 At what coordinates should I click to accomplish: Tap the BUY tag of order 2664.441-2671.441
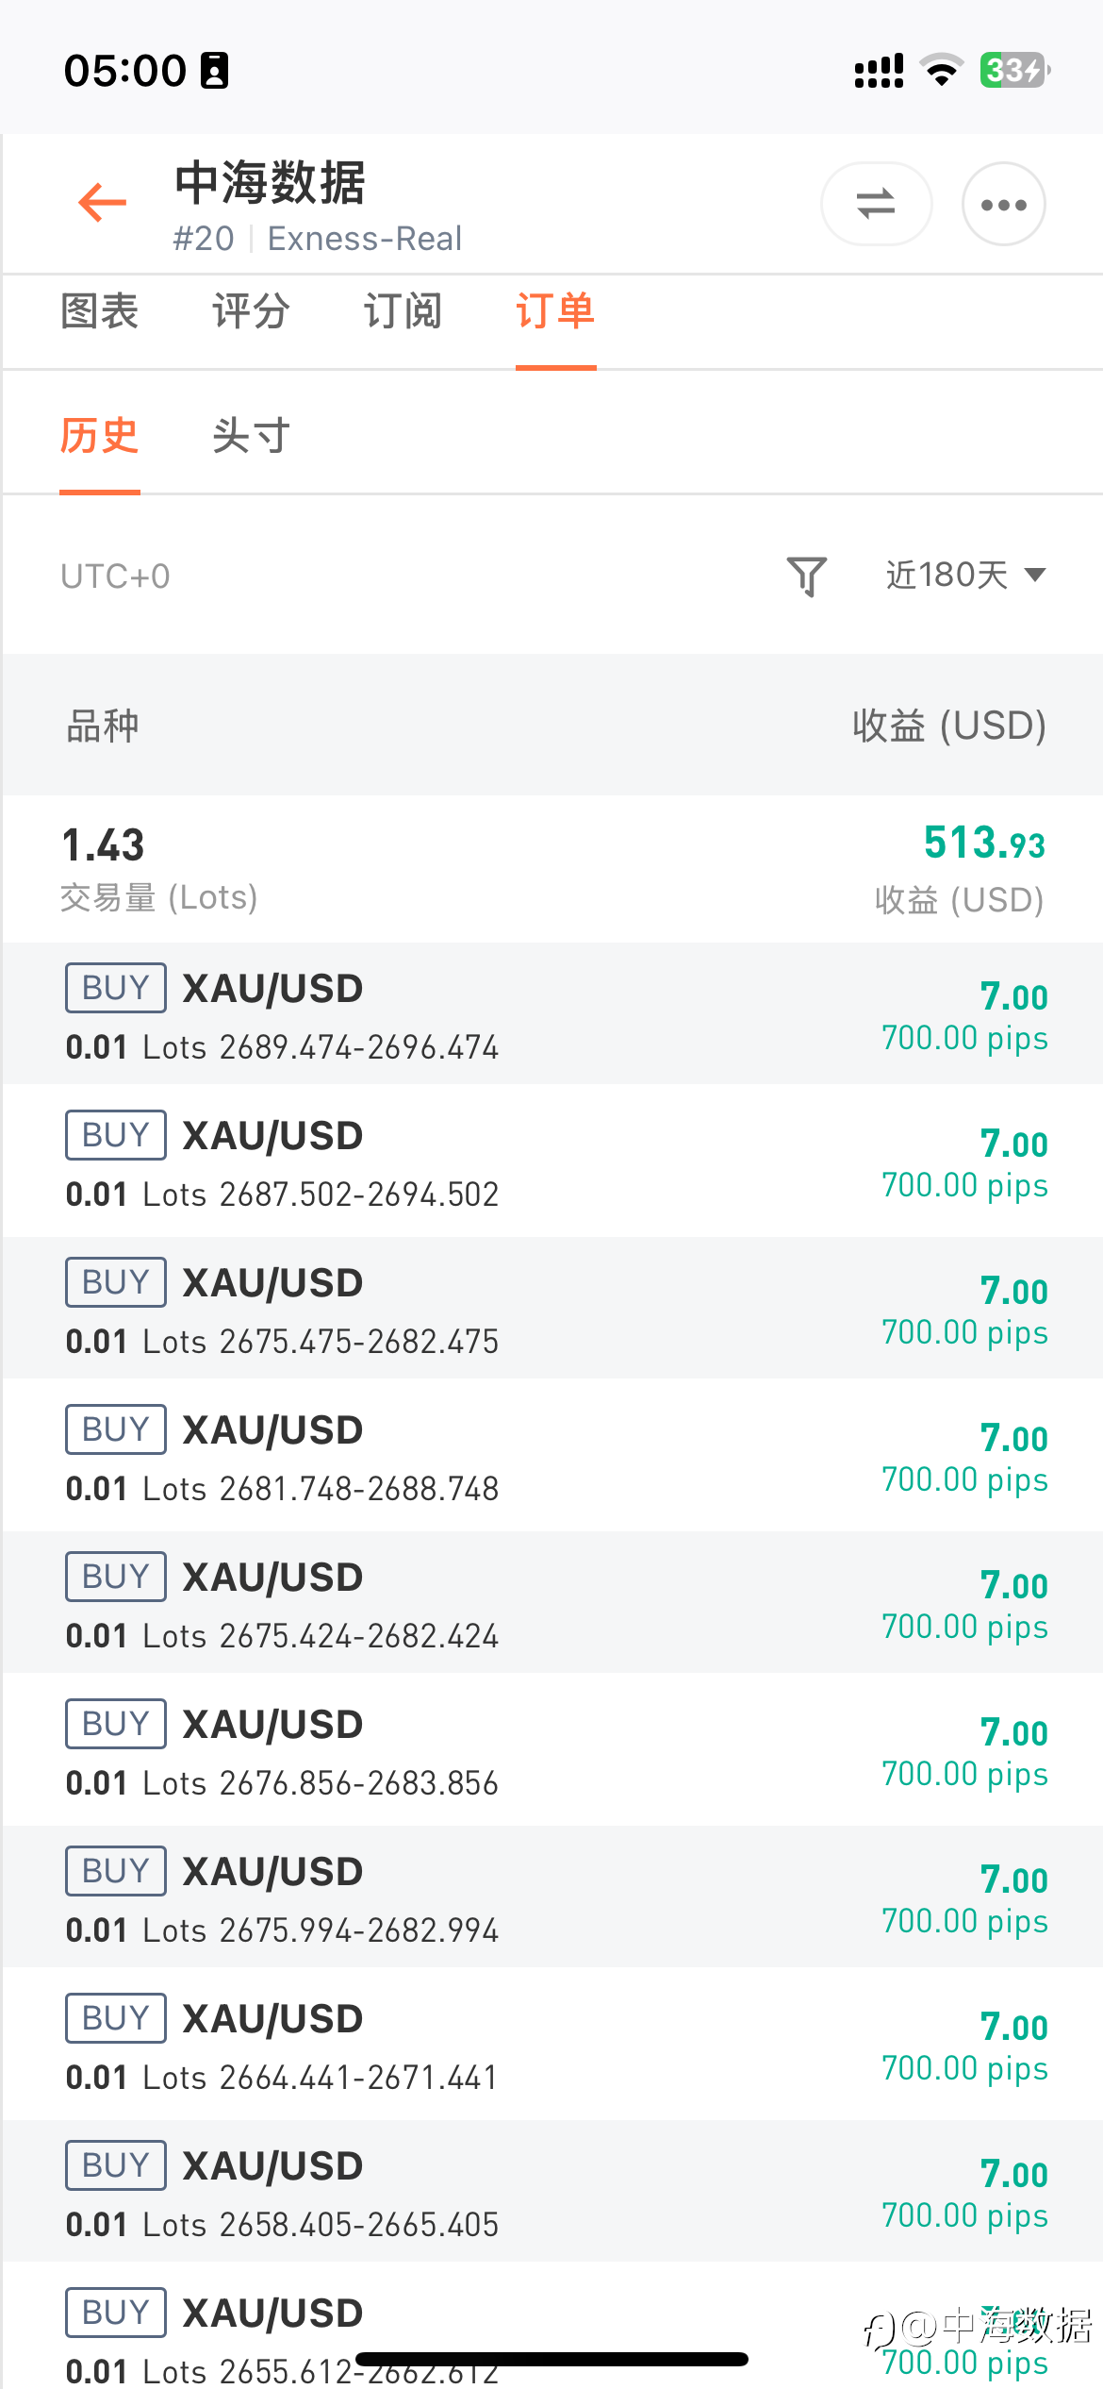[116, 2018]
